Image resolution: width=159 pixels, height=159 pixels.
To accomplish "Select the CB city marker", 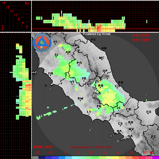I will pos(128,111).
